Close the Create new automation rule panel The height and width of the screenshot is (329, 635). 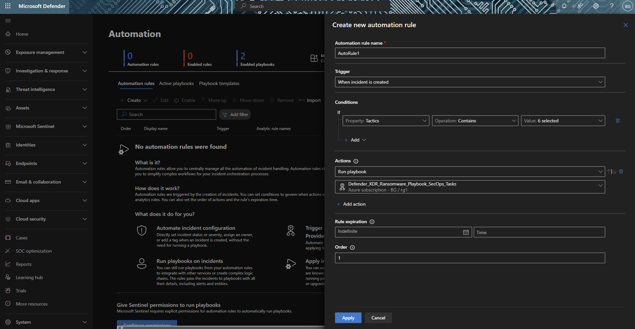click(625, 25)
